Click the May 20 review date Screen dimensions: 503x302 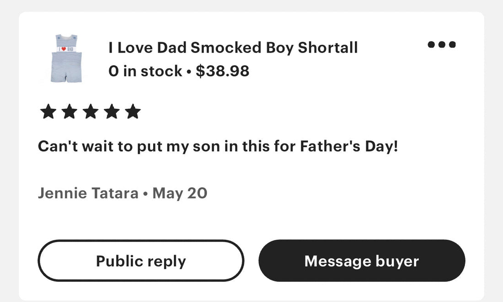pyautogui.click(x=180, y=193)
